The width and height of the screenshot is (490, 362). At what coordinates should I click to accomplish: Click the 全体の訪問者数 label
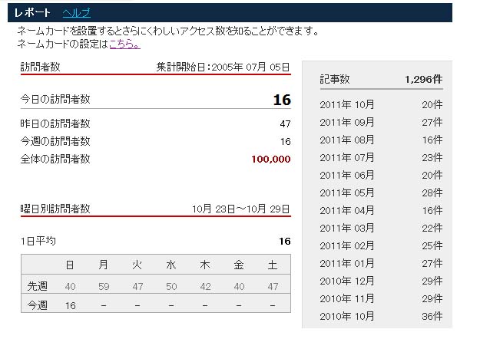55,160
